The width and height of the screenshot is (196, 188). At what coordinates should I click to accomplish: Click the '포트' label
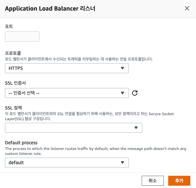[x=9, y=26]
